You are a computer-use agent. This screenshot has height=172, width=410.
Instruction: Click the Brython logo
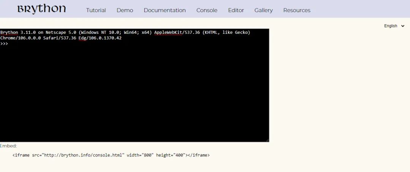pyautogui.click(x=42, y=9)
